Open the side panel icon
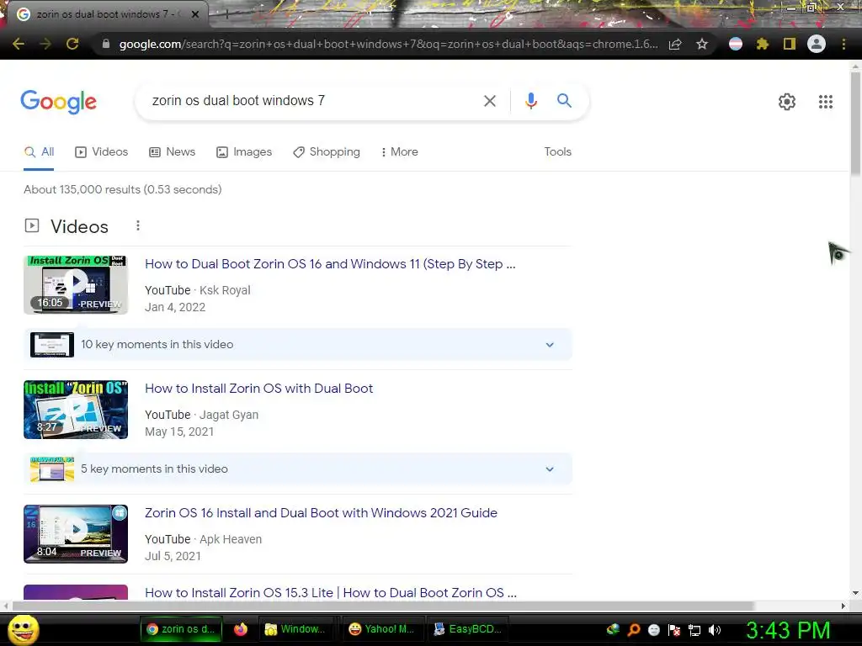Image resolution: width=862 pixels, height=646 pixels. tap(789, 44)
